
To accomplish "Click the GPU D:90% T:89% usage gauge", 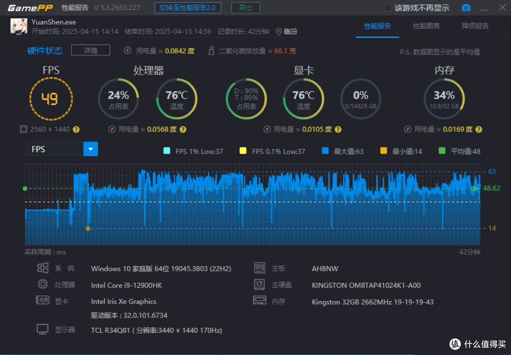I will point(247,99).
